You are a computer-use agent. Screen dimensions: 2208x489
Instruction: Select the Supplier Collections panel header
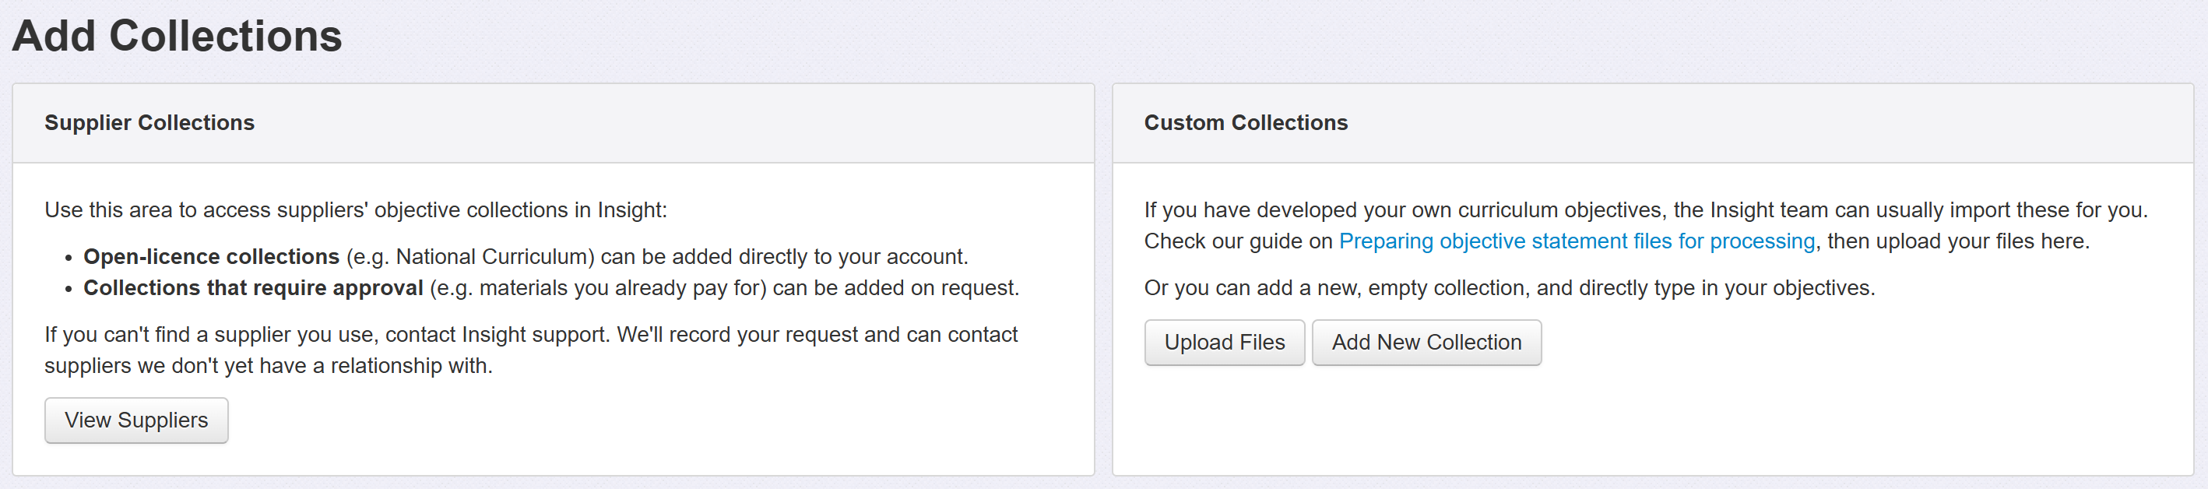click(x=149, y=123)
